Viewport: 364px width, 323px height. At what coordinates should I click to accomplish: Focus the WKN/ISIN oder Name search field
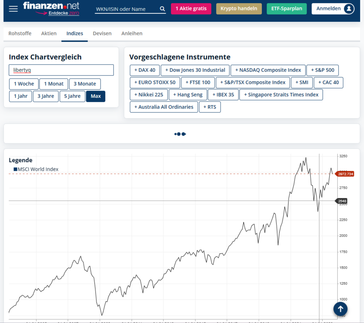(x=127, y=9)
